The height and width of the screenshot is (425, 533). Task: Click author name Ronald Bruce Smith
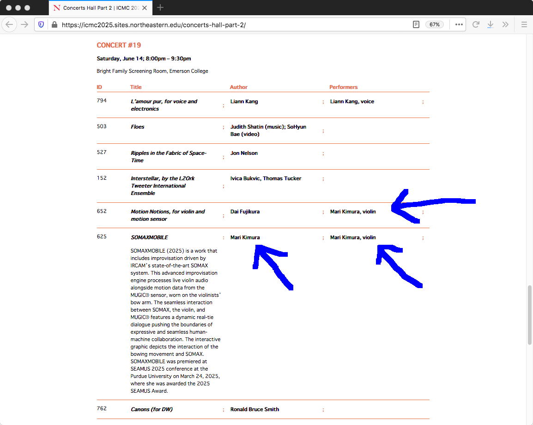(254, 409)
